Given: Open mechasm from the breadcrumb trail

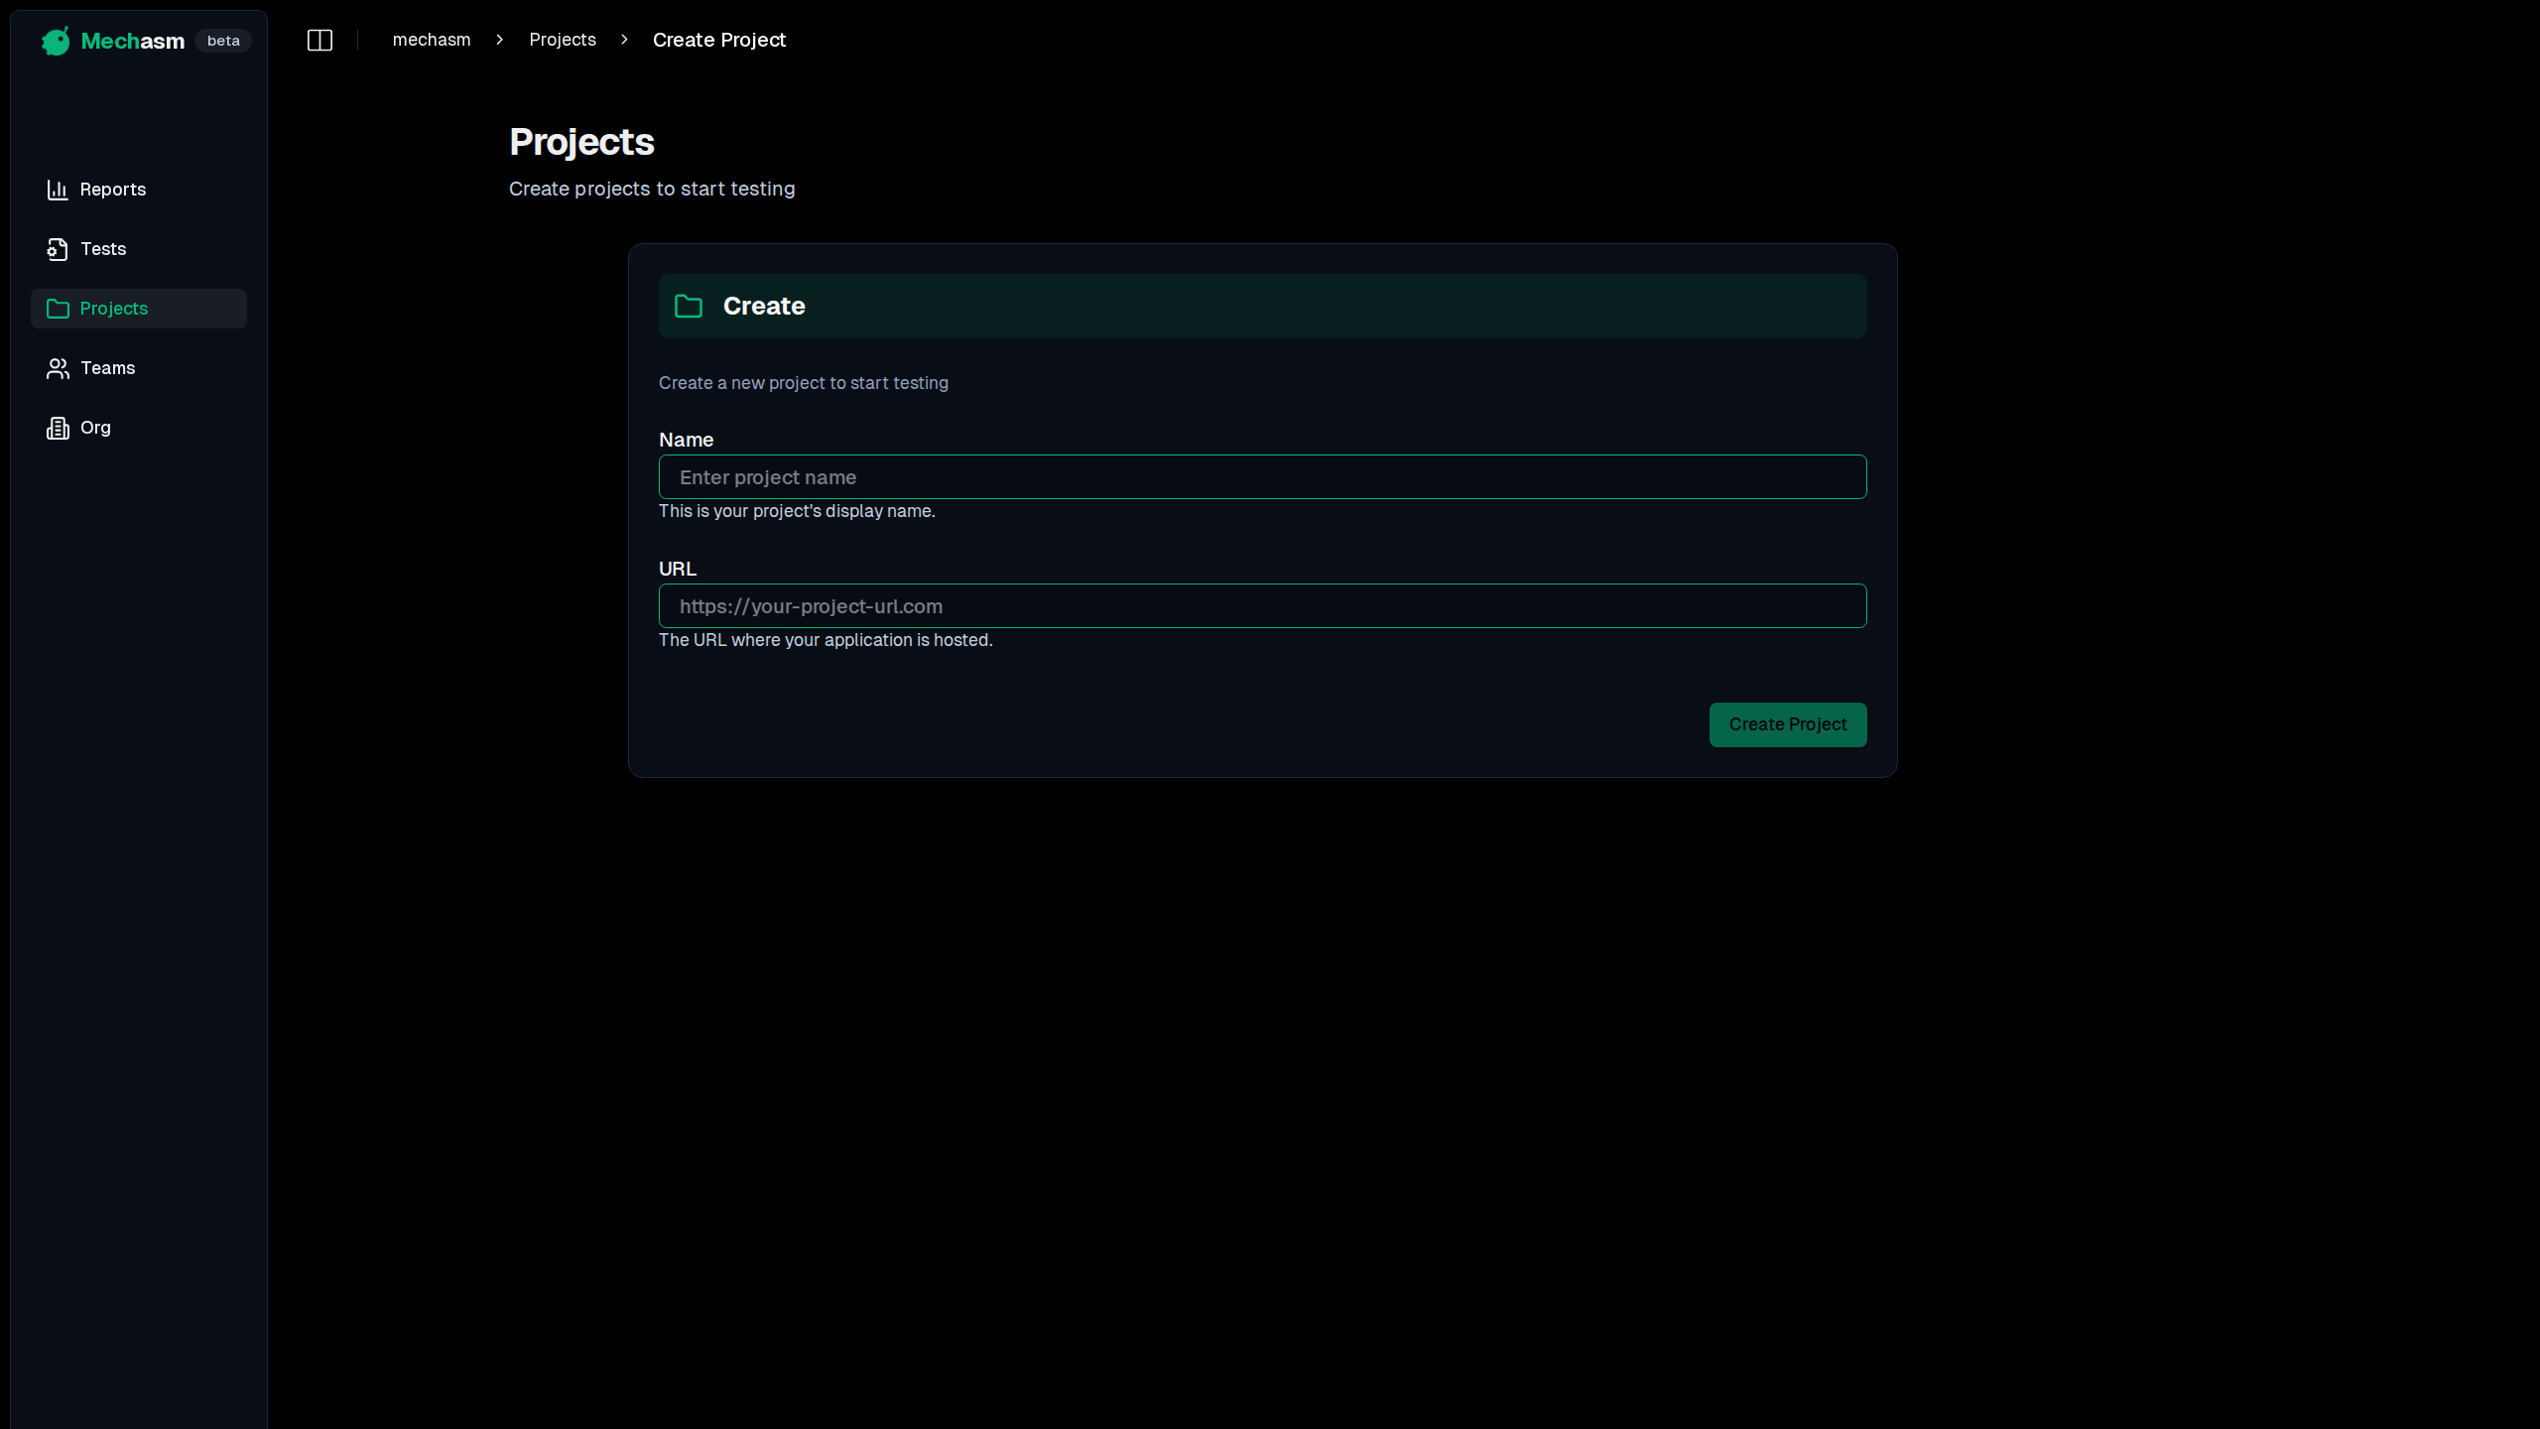Looking at the screenshot, I should coord(432,40).
